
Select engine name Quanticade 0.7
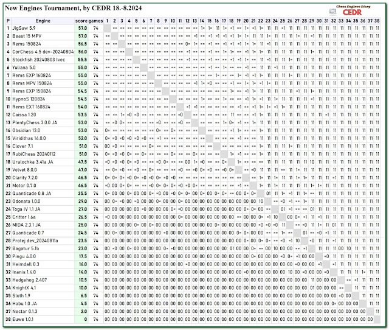pyautogui.click(x=28, y=233)
